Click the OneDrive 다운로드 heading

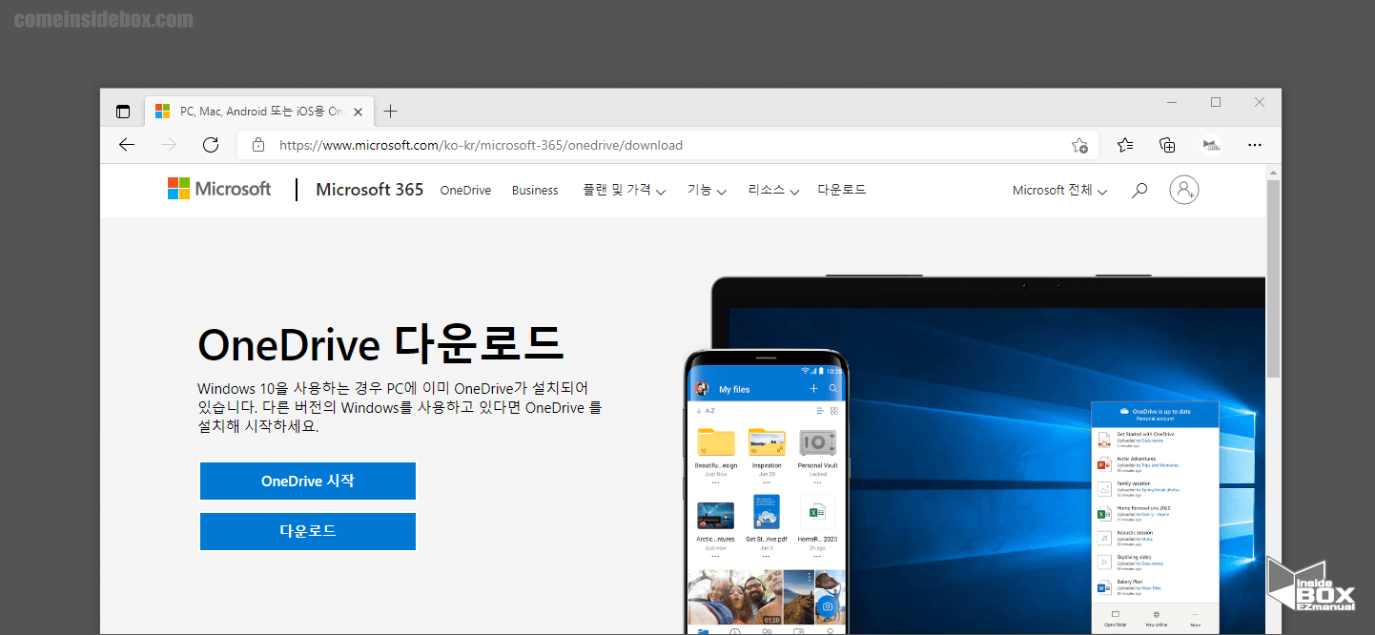tap(380, 343)
